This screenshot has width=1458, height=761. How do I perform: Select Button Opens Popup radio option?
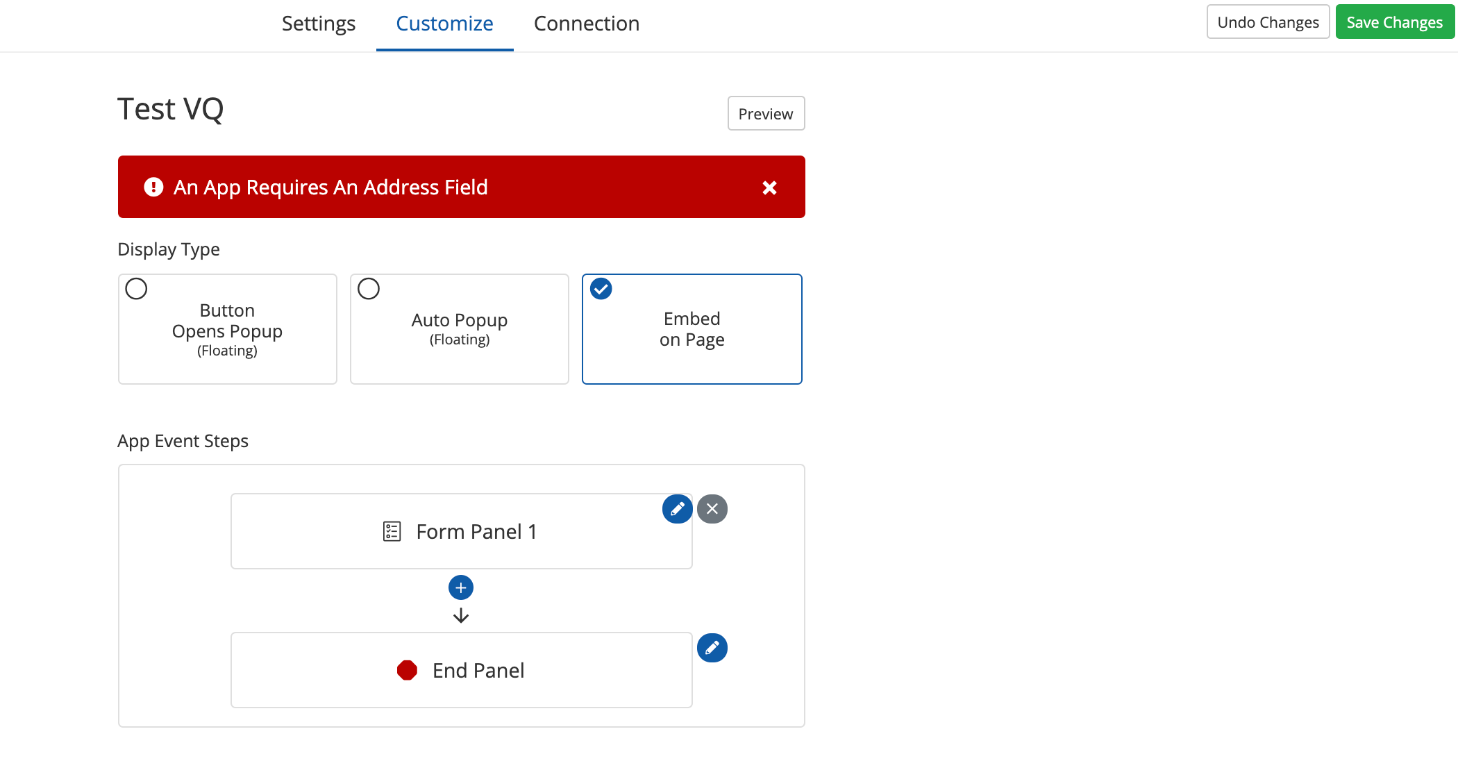tap(136, 289)
